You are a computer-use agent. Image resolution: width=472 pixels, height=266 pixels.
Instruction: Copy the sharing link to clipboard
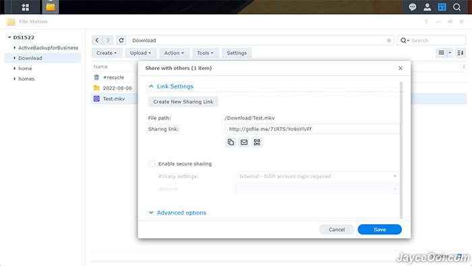coord(231,142)
